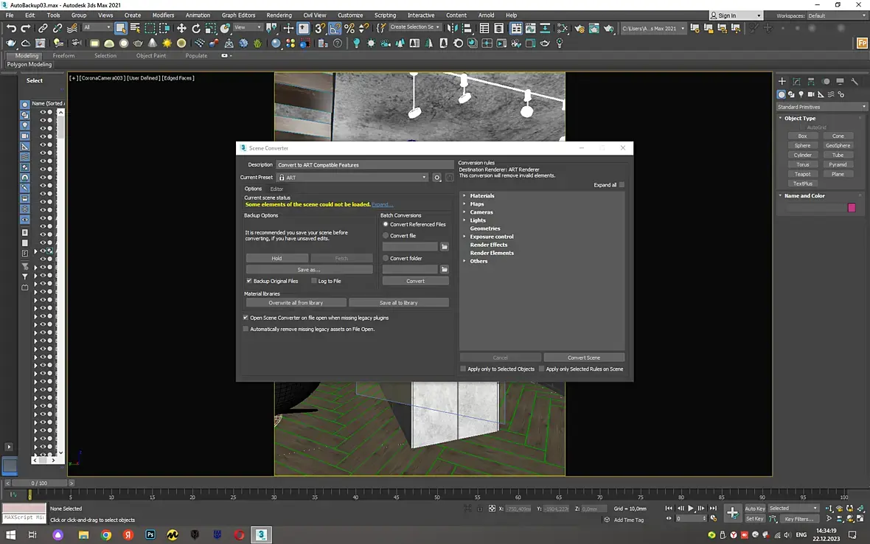Open the Rendering menu

click(279, 15)
